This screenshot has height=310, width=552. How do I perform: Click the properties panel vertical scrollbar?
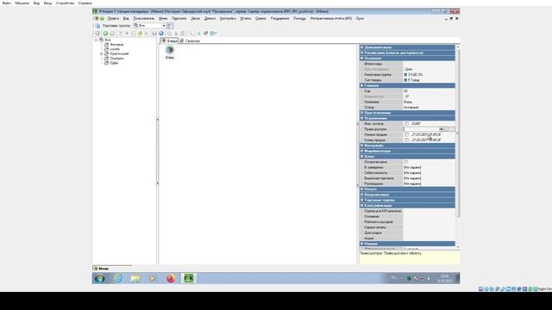point(458,133)
